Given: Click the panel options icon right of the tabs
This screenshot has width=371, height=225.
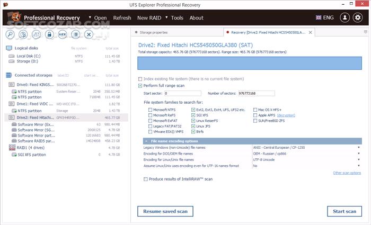Looking at the screenshot, I should [x=366, y=32].
